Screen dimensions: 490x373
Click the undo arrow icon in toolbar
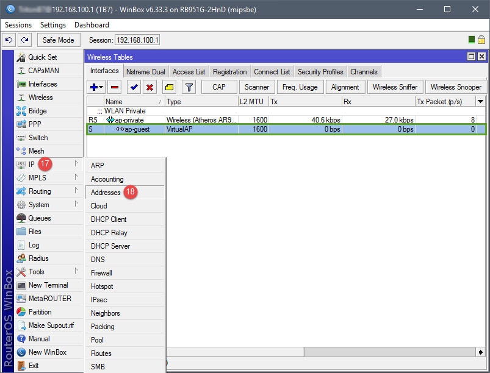(x=9, y=40)
